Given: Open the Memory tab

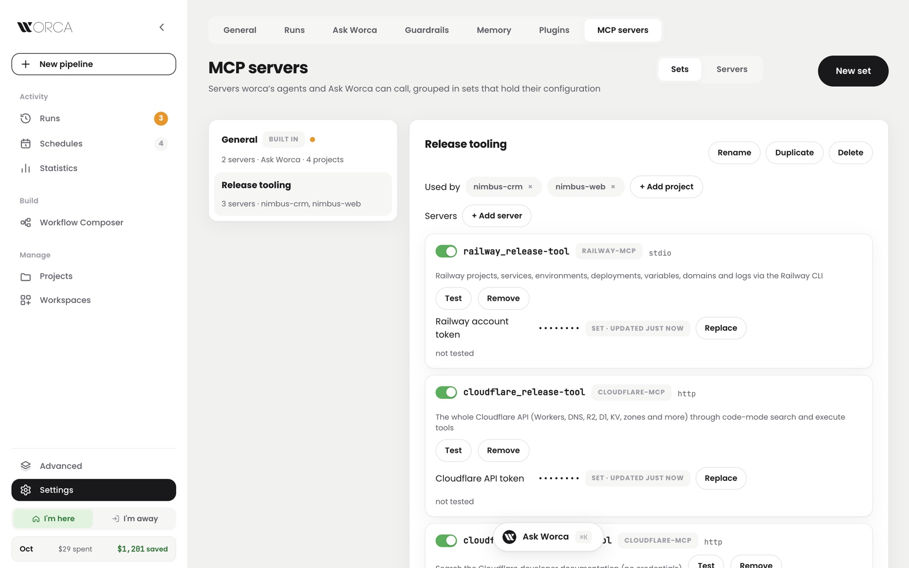Looking at the screenshot, I should (494, 30).
